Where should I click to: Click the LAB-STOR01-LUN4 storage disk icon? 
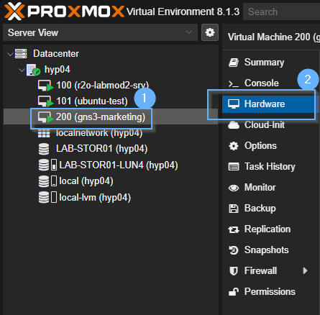44,165
